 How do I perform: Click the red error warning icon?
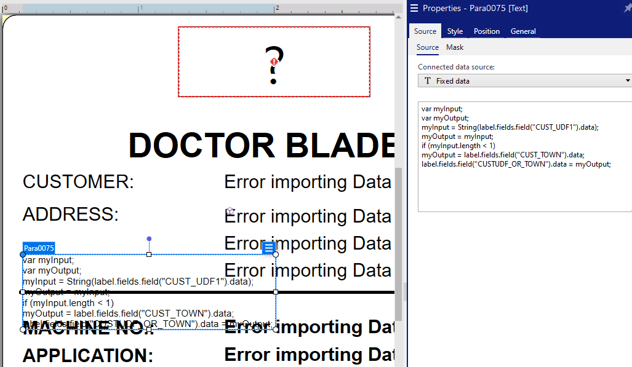[274, 62]
